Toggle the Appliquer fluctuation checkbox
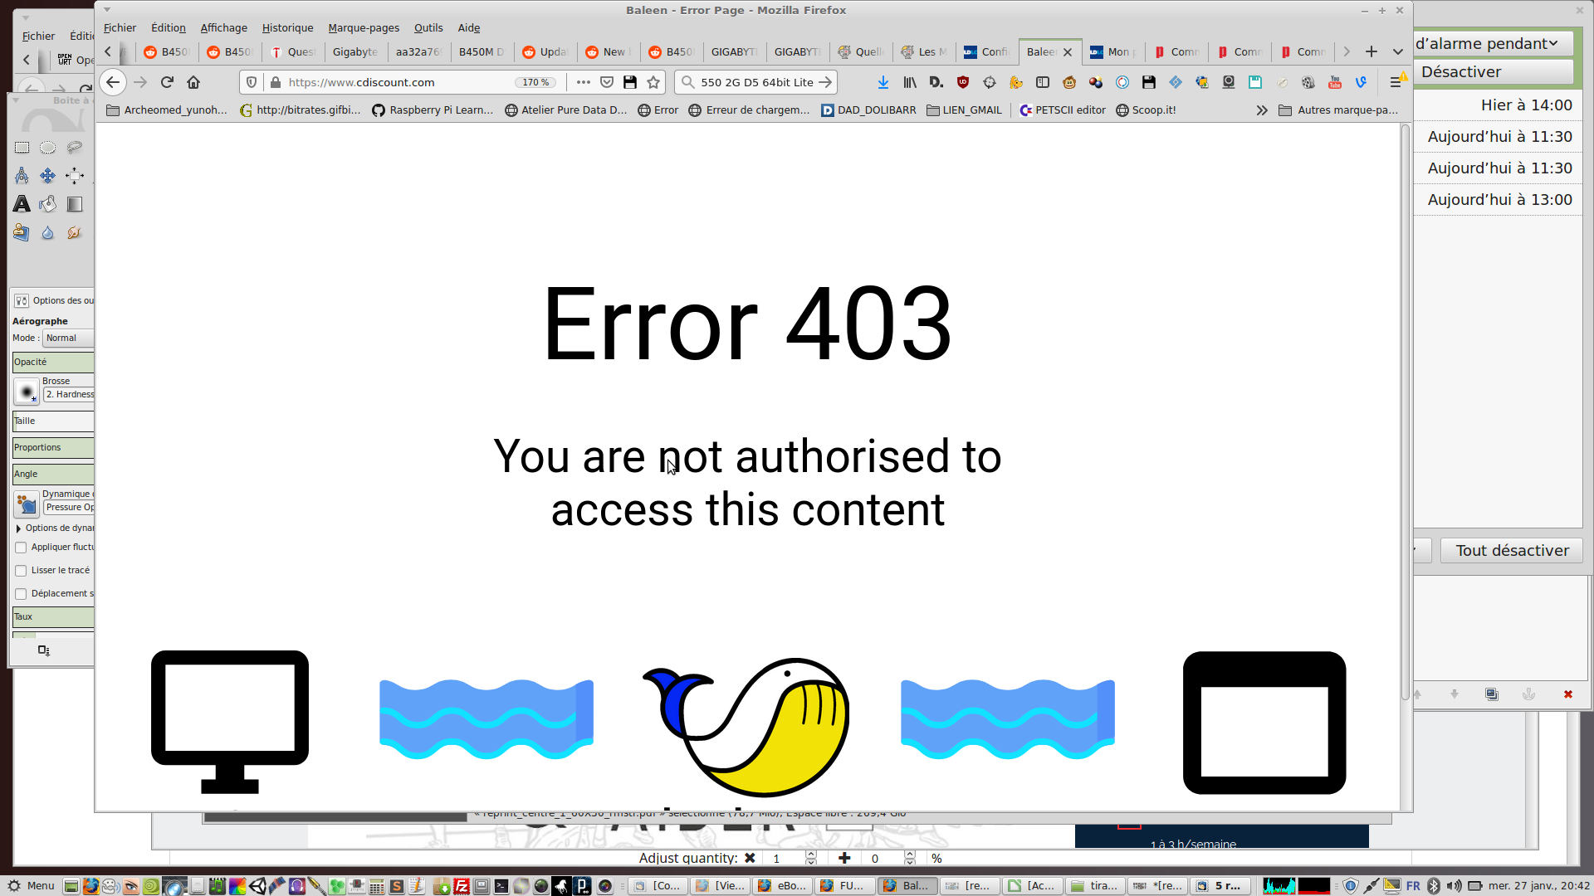The image size is (1594, 896). 21,548
